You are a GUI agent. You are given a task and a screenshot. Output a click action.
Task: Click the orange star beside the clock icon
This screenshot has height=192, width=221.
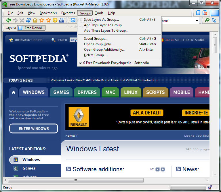pyautogui.click(x=48, y=20)
